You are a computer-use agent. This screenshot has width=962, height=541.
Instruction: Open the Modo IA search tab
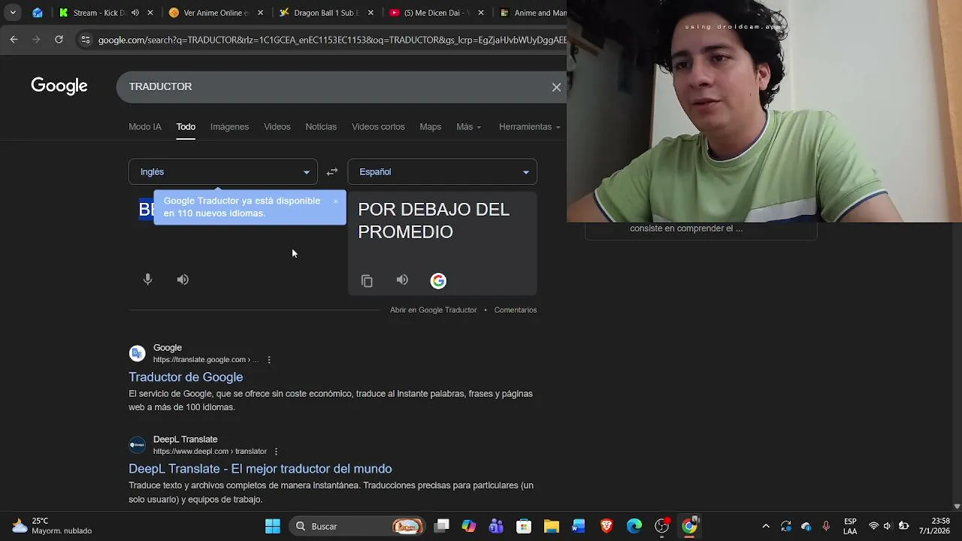coord(145,127)
